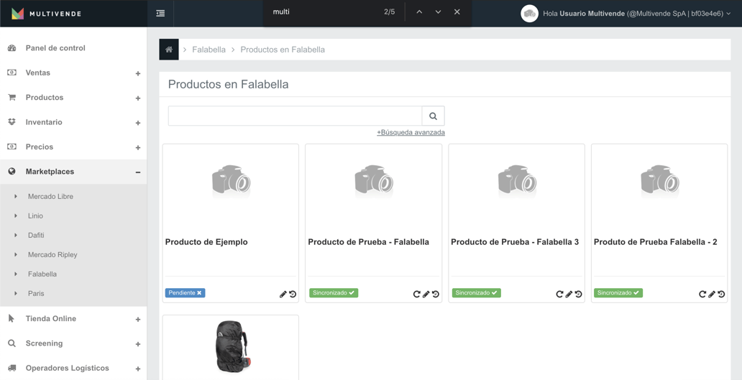View history of 'Producto de Prueba - Falabella 3'
The height and width of the screenshot is (380, 742).
(579, 294)
